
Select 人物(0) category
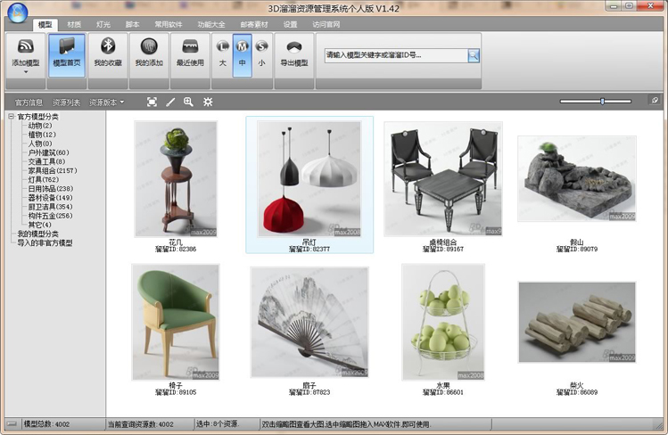point(40,144)
